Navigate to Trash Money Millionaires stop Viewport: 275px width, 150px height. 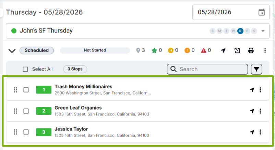tap(252, 90)
